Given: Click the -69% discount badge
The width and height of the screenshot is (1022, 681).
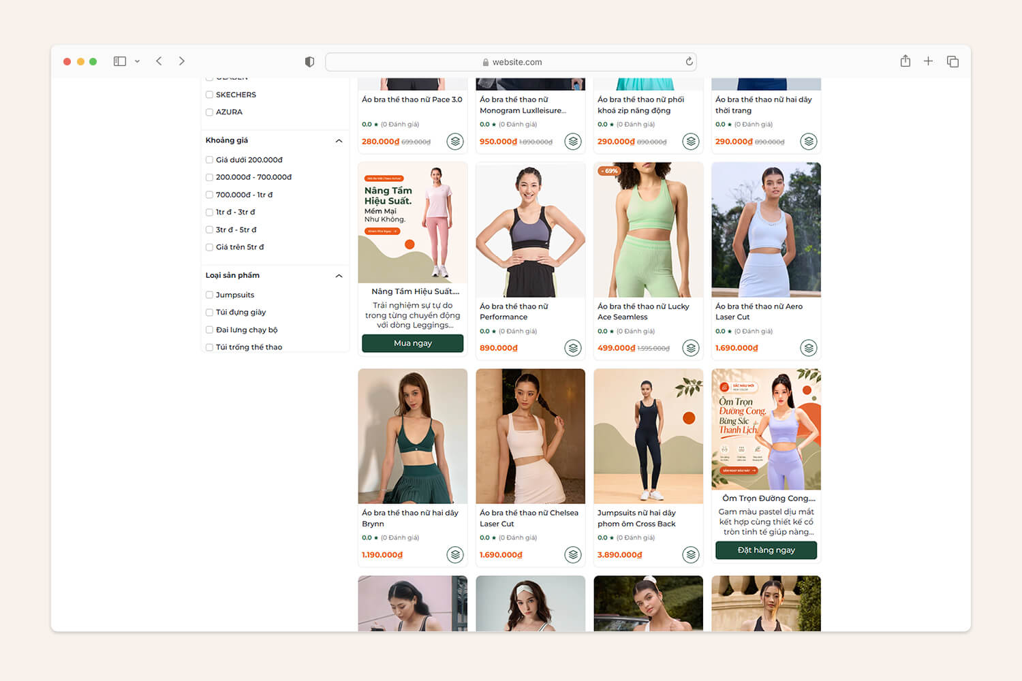Looking at the screenshot, I should 609,171.
